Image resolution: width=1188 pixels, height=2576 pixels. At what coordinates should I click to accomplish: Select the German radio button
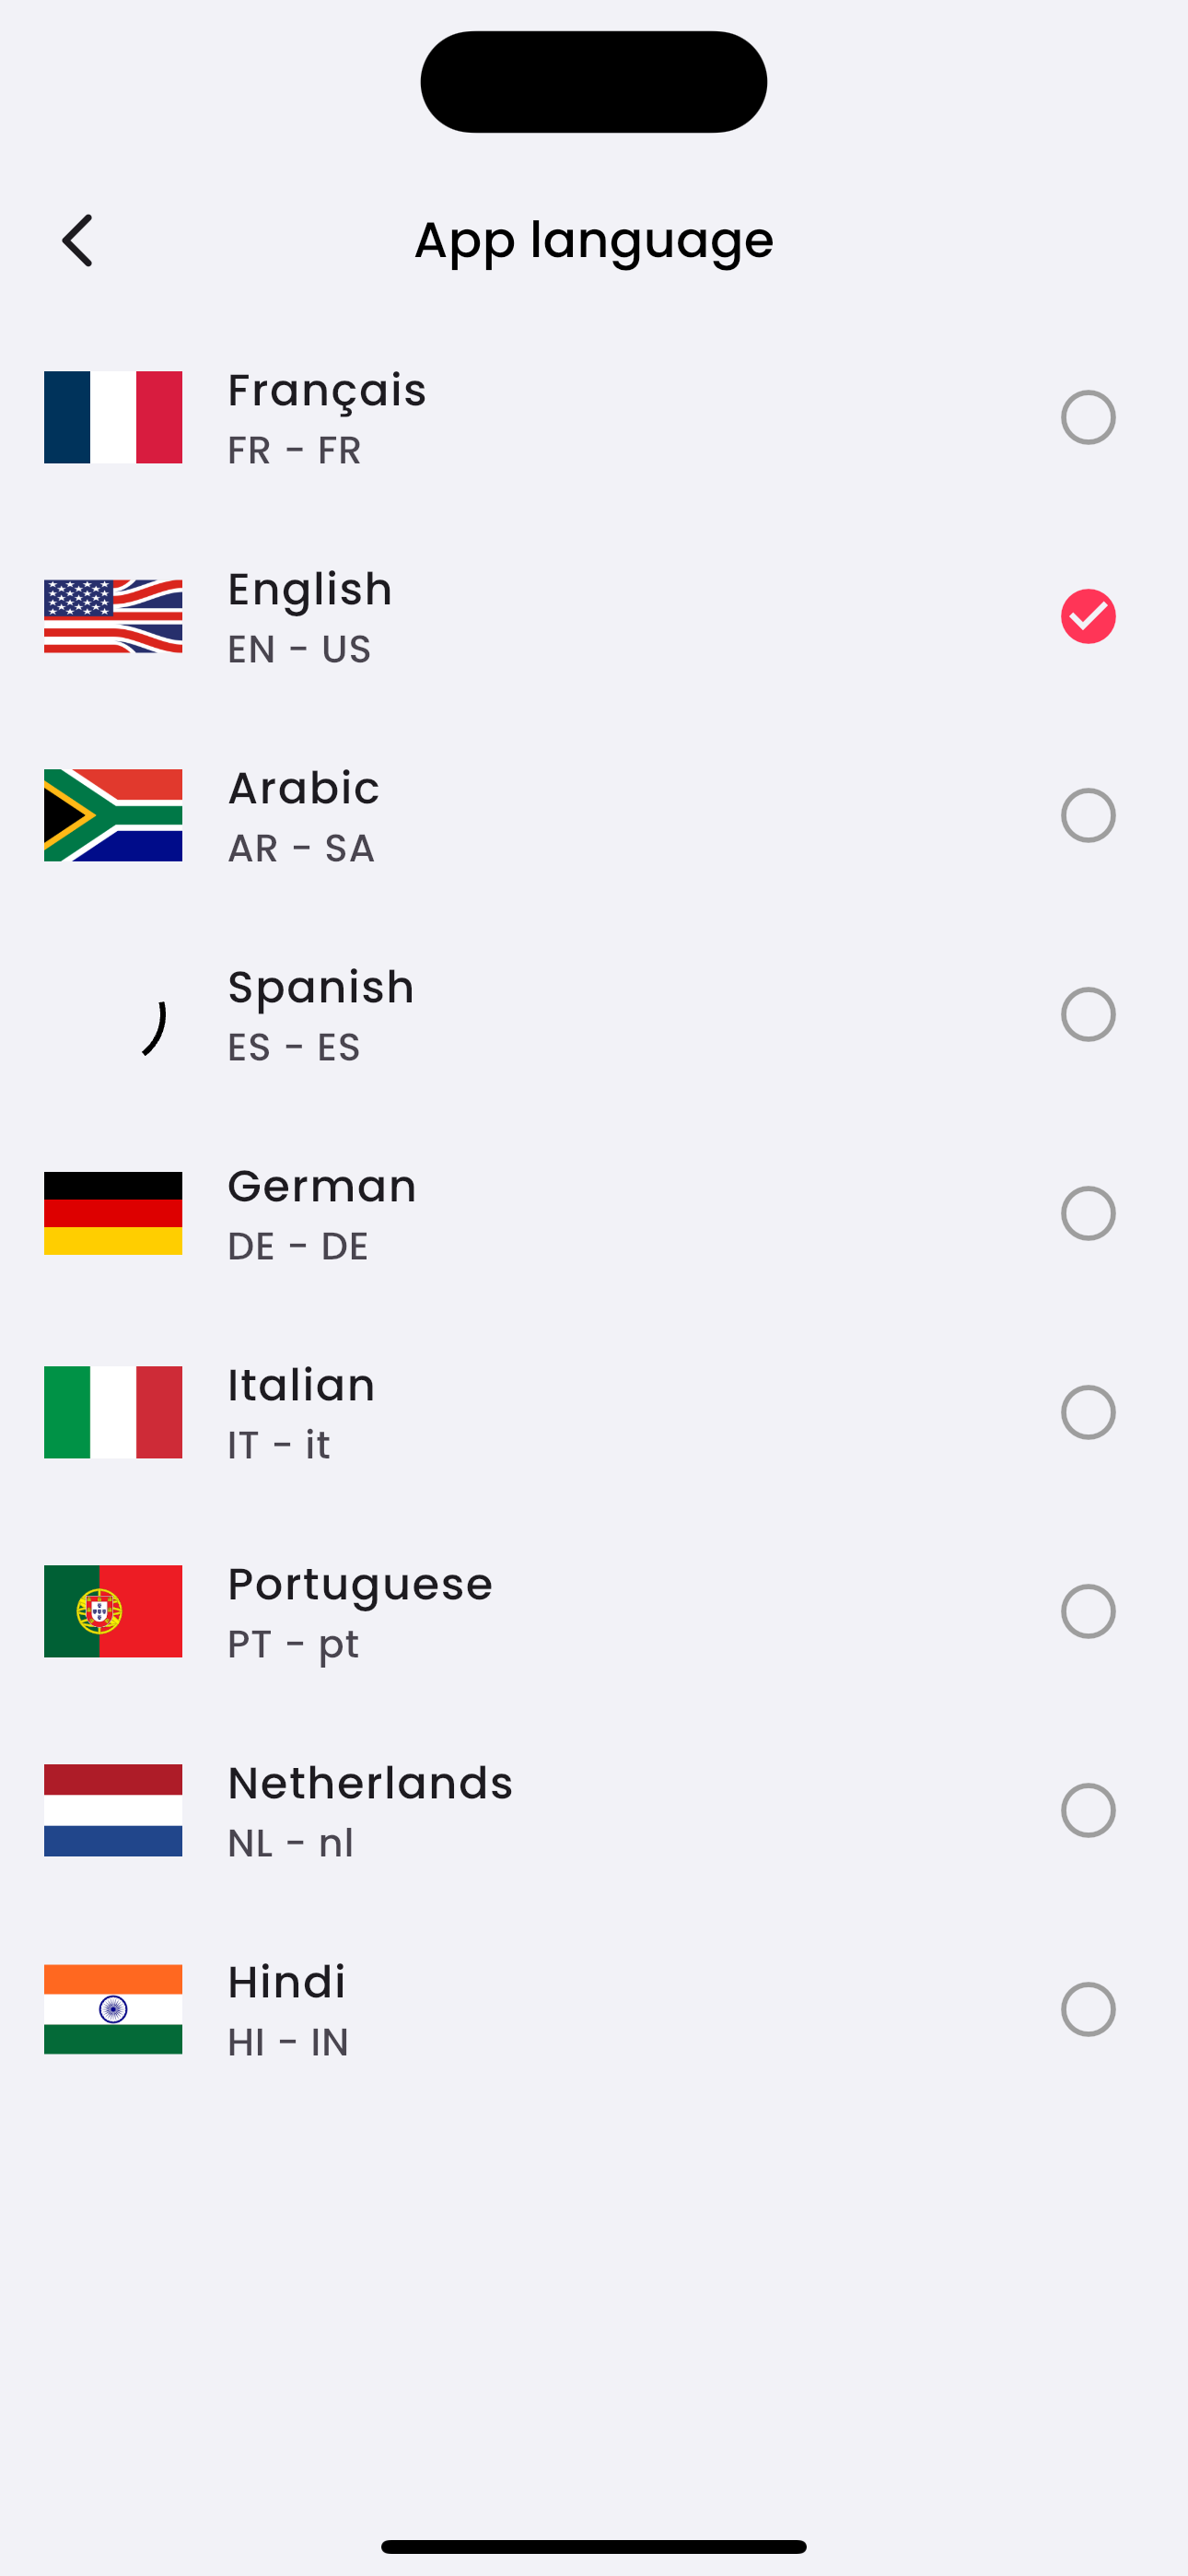coord(1088,1213)
